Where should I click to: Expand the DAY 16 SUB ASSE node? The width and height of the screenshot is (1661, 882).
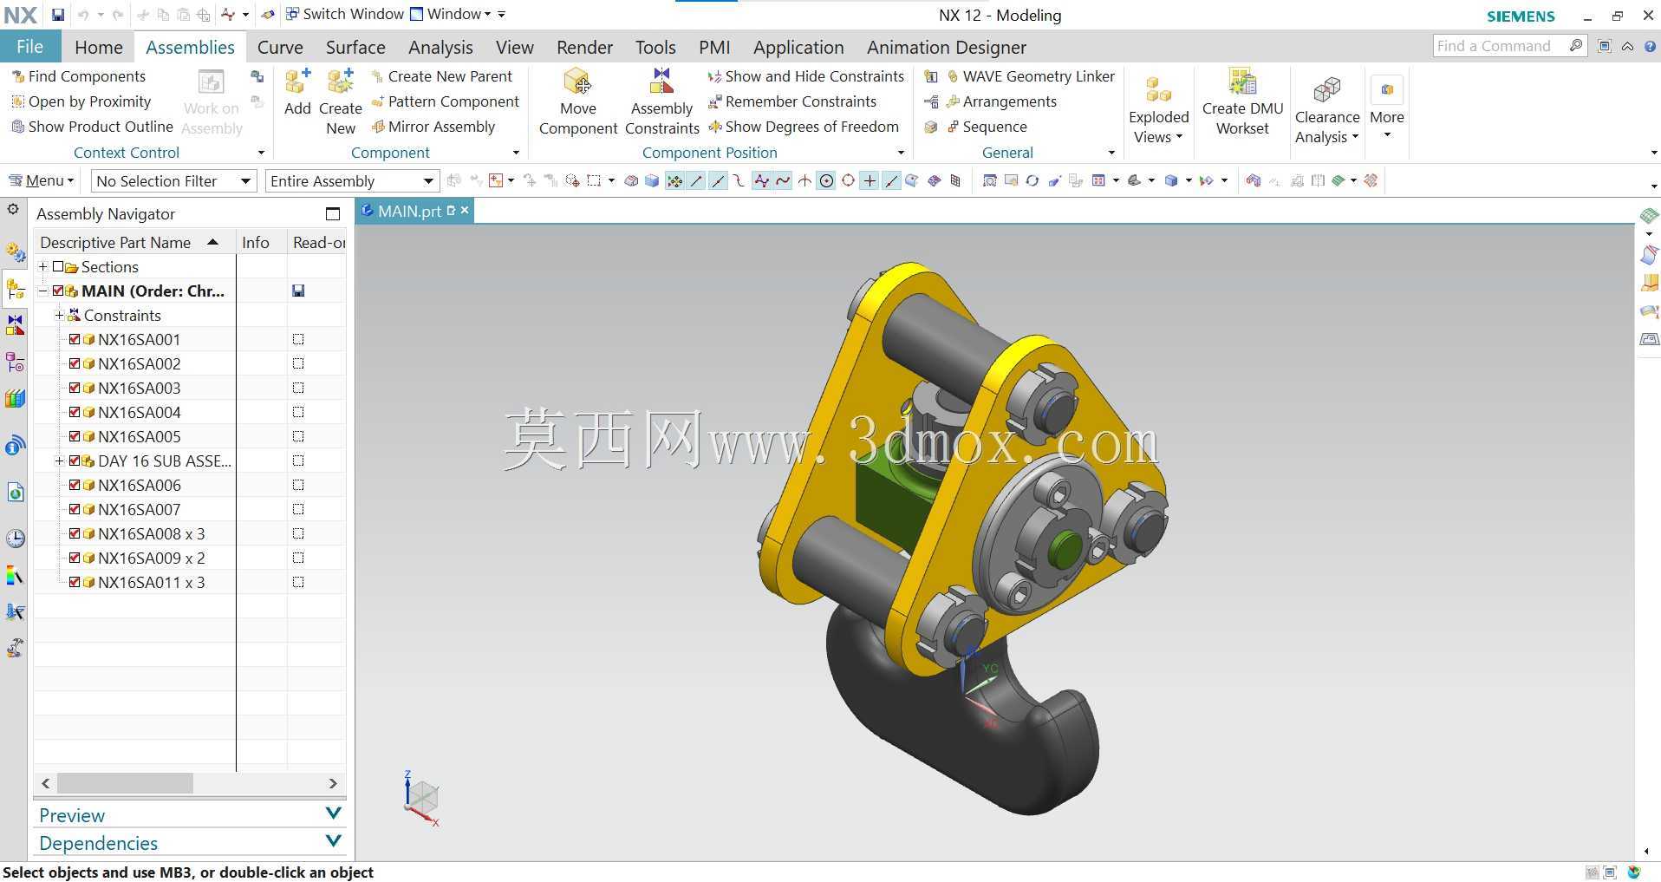tap(59, 461)
